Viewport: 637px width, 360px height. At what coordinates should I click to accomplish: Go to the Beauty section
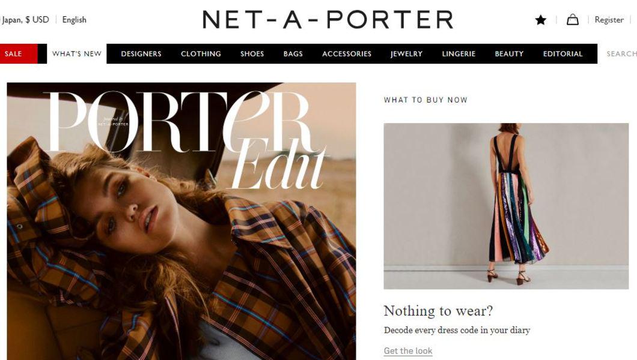pos(509,54)
